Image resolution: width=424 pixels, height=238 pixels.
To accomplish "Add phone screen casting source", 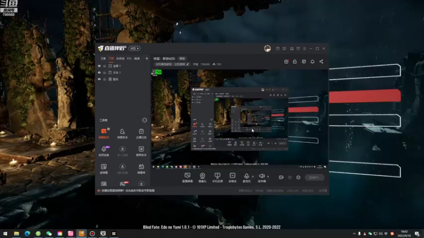I will pyautogui.click(x=217, y=178).
